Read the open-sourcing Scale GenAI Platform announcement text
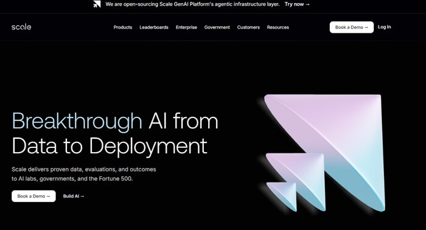 (x=192, y=4)
